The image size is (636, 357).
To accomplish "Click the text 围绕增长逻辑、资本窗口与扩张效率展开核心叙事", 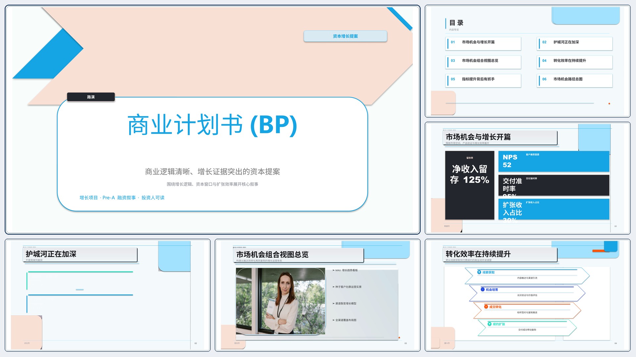I will tap(212, 184).
